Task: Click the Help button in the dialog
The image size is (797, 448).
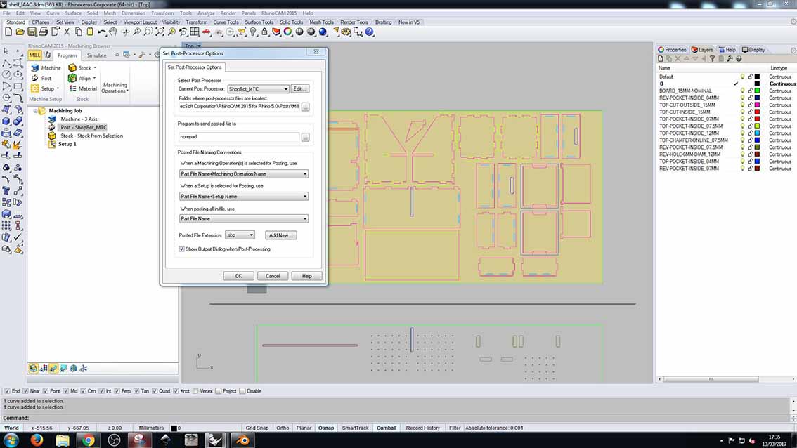Action: [x=306, y=276]
